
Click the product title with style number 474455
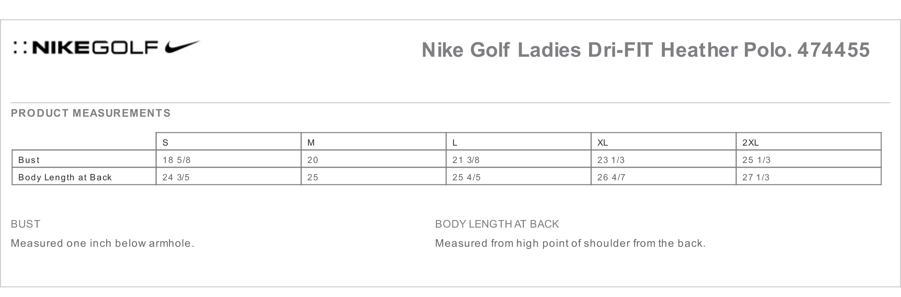(x=645, y=50)
